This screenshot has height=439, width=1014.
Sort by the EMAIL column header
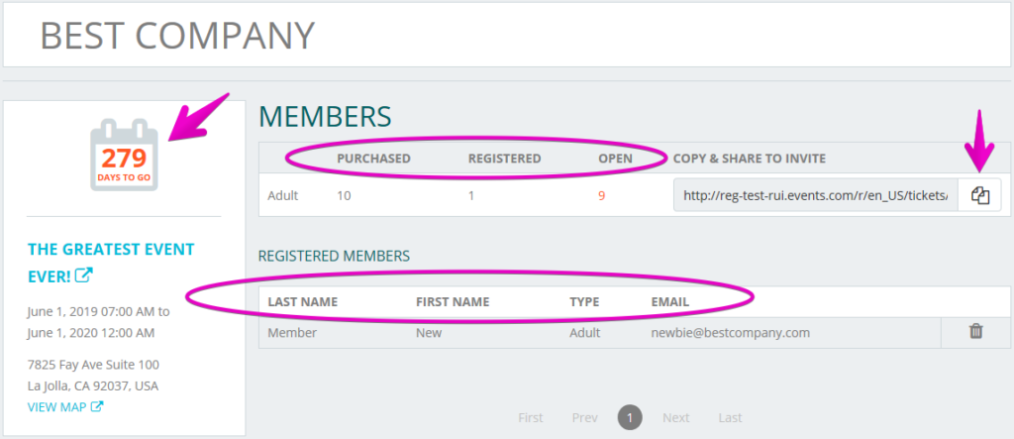click(670, 301)
